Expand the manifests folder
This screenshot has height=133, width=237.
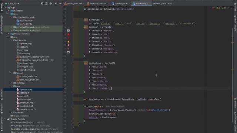pos(9,11)
